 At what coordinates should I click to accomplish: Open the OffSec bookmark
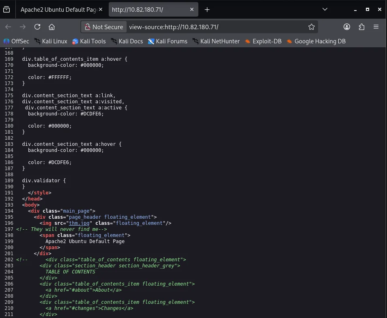pyautogui.click(x=16, y=41)
